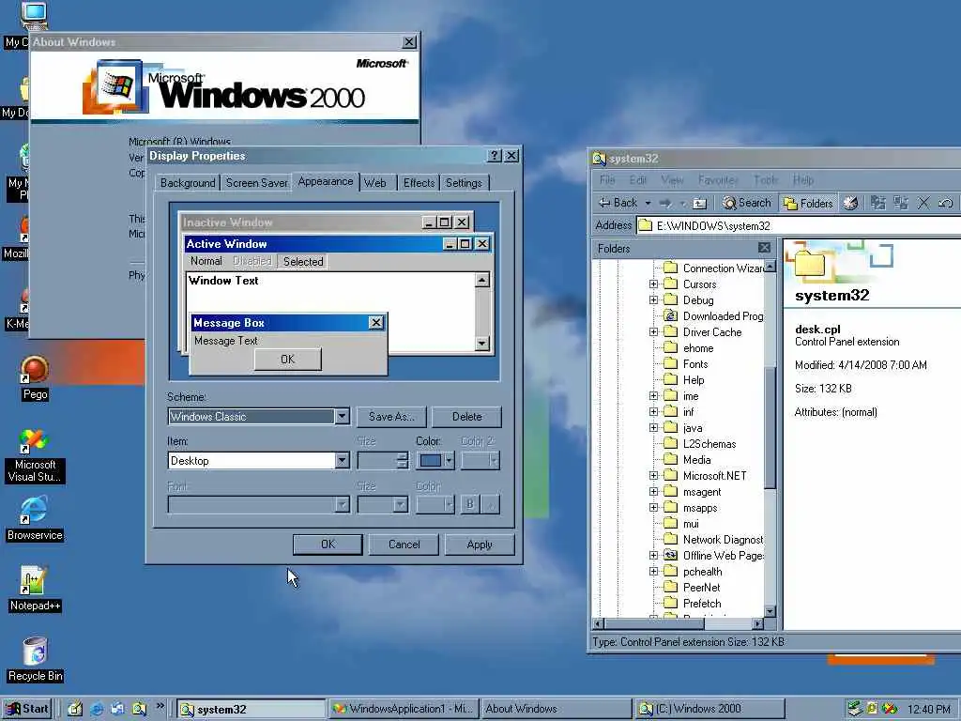The image size is (961, 721).
Task: Switch to the Web tab
Action: coord(375,183)
